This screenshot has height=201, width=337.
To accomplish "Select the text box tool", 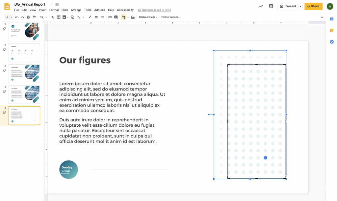I will point(59,17).
